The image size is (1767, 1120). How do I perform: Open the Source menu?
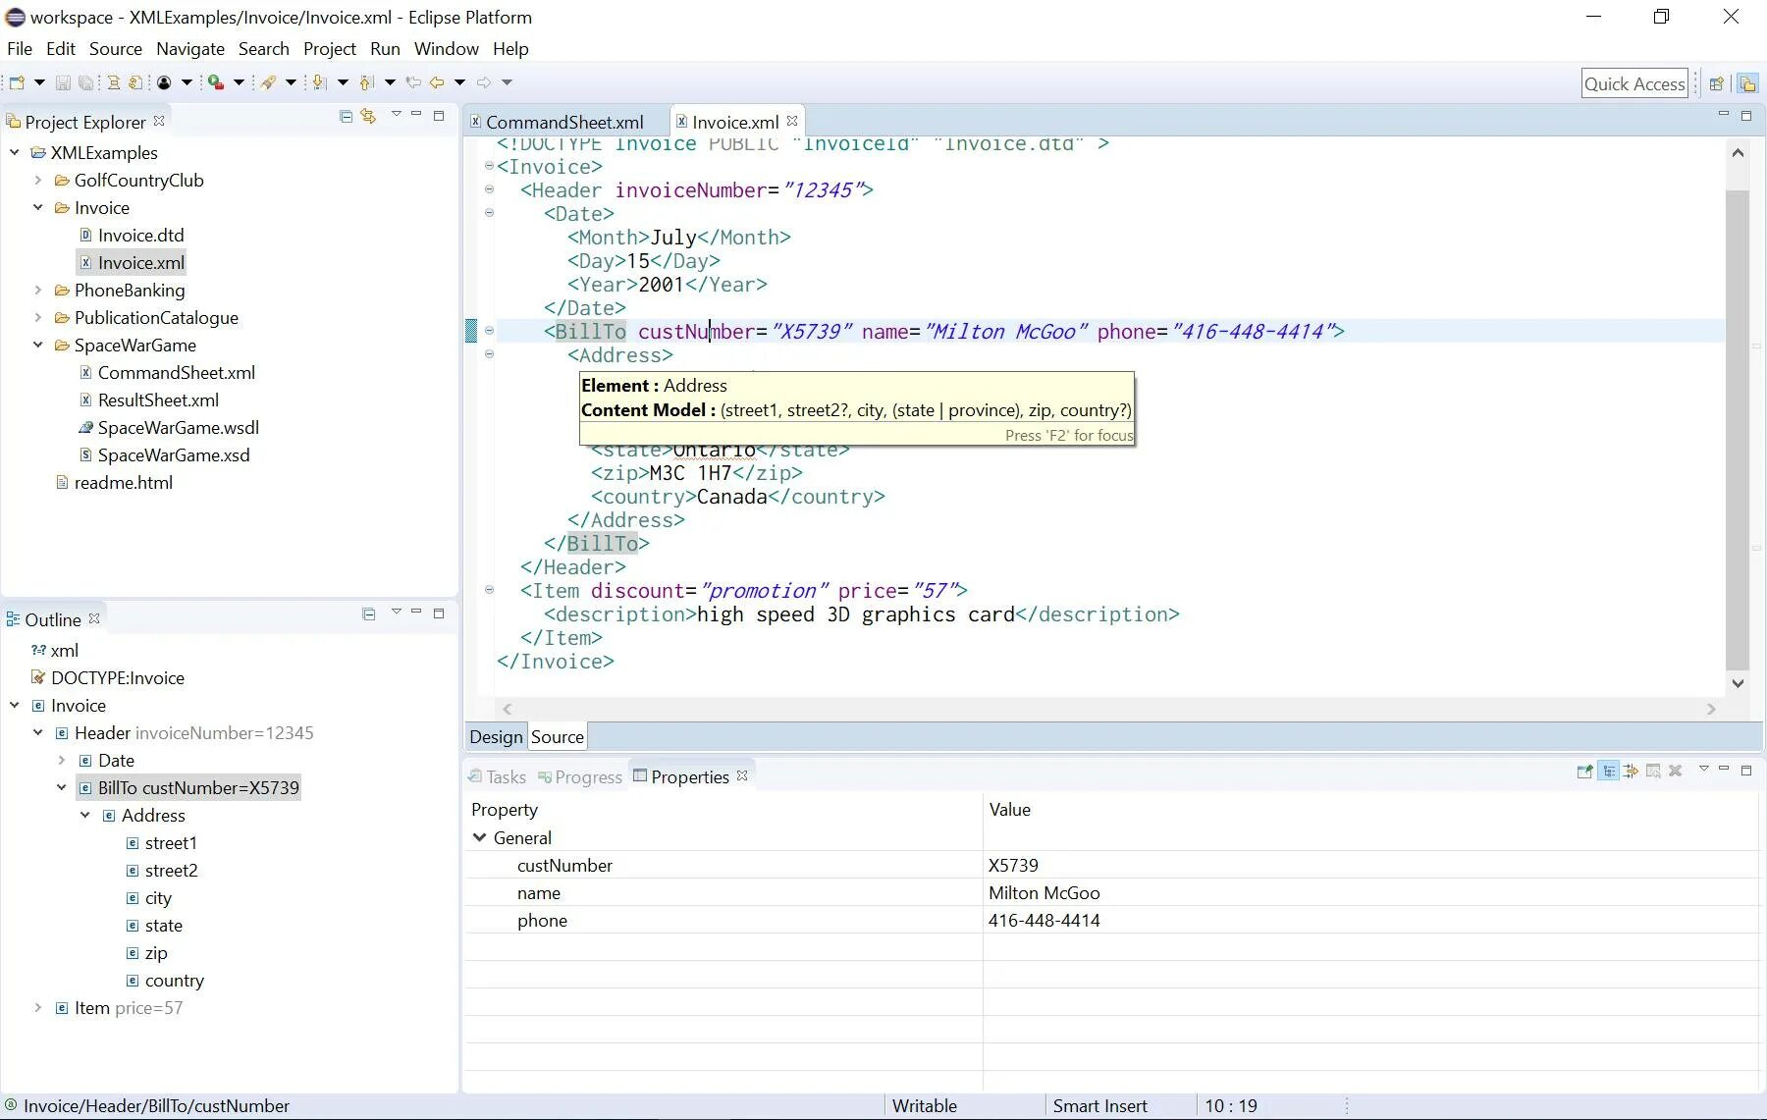pyautogui.click(x=116, y=48)
